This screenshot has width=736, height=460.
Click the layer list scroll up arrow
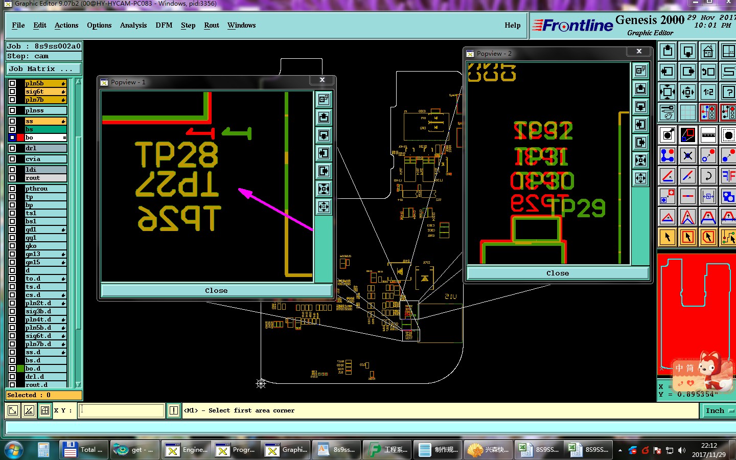78,82
